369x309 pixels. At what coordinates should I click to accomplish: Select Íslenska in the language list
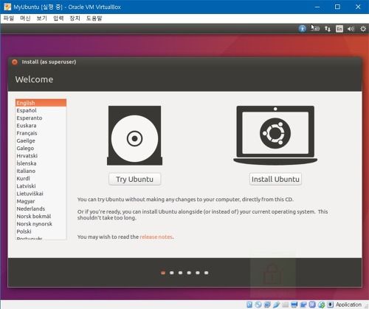[41, 163]
